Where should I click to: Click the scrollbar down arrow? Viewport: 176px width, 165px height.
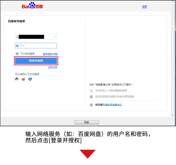click(x=173, y=115)
